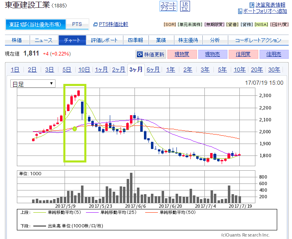This screenshot has height=239, width=292.
Task: Click the 現物売 button
Action: pos(213,54)
